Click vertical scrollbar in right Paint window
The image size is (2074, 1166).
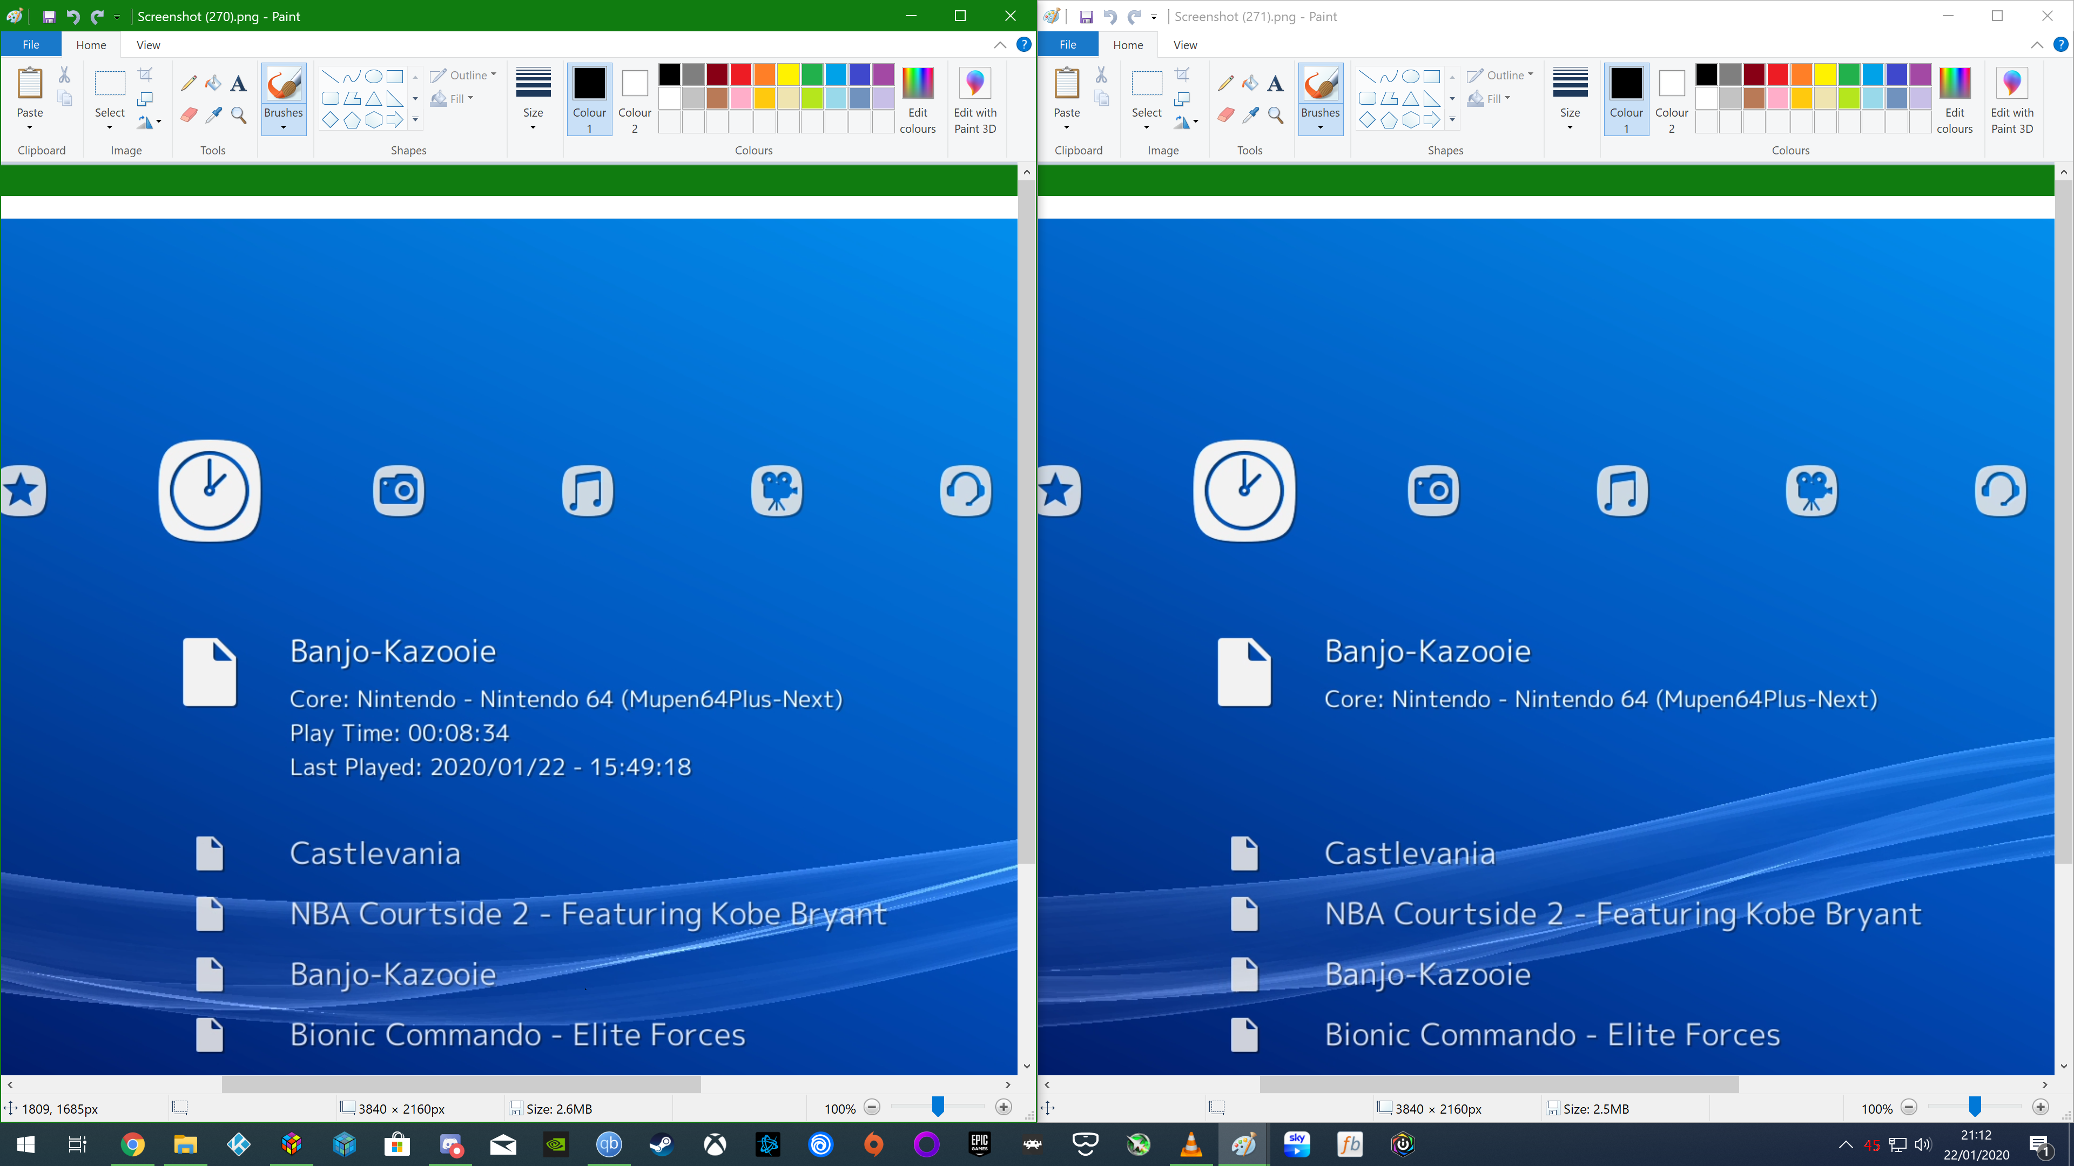[x=2064, y=521]
